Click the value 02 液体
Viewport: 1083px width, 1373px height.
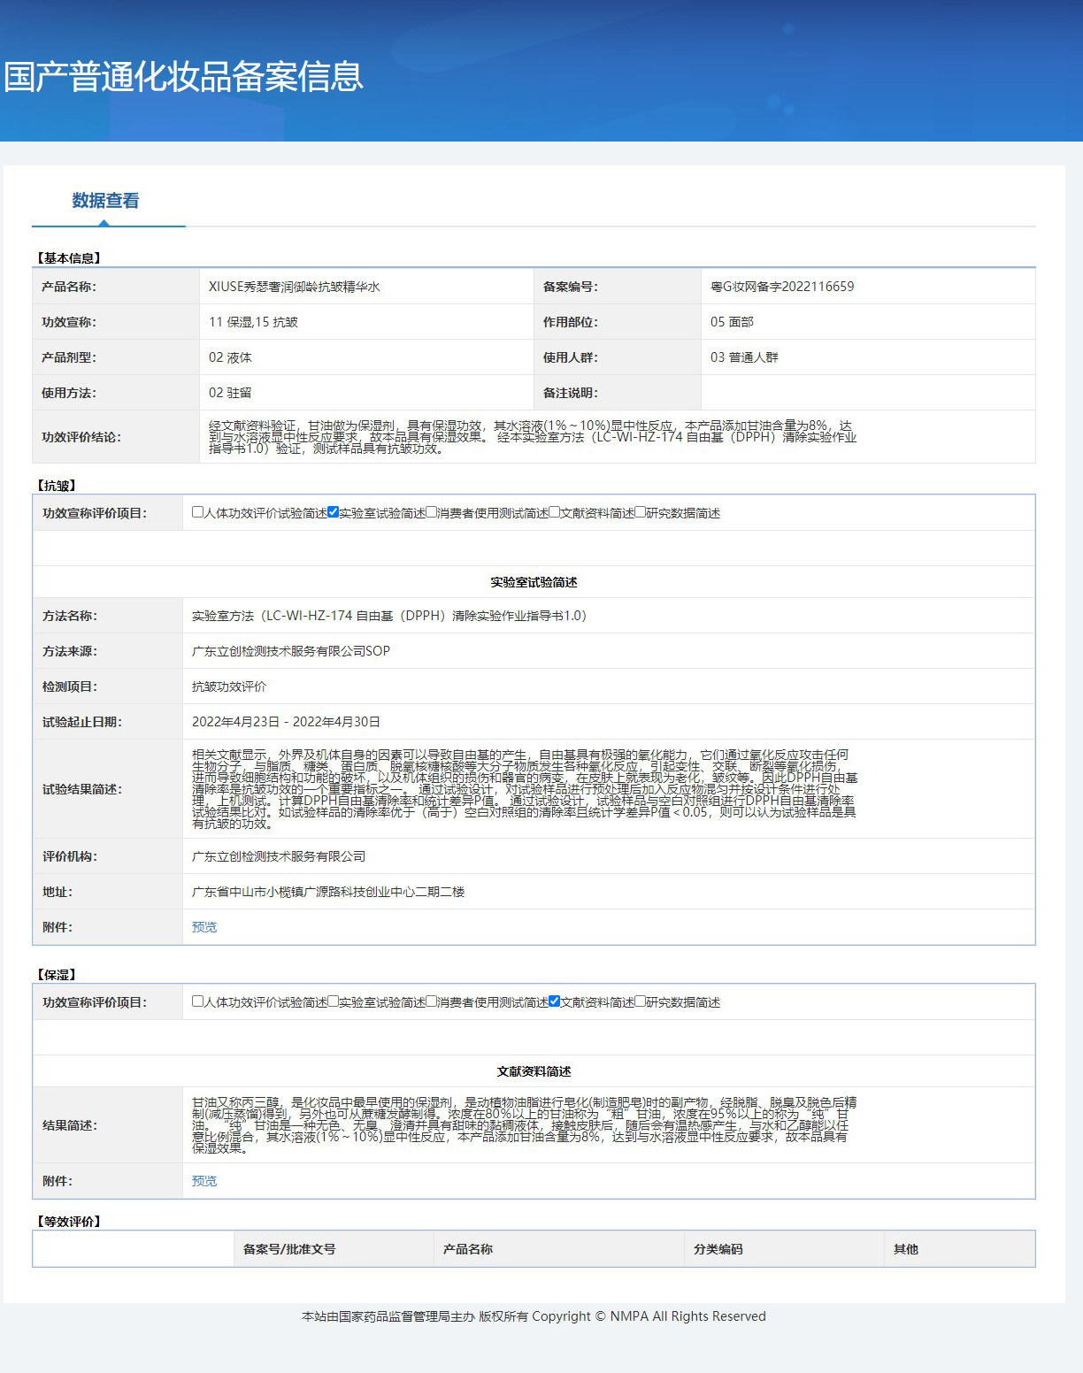click(x=230, y=357)
